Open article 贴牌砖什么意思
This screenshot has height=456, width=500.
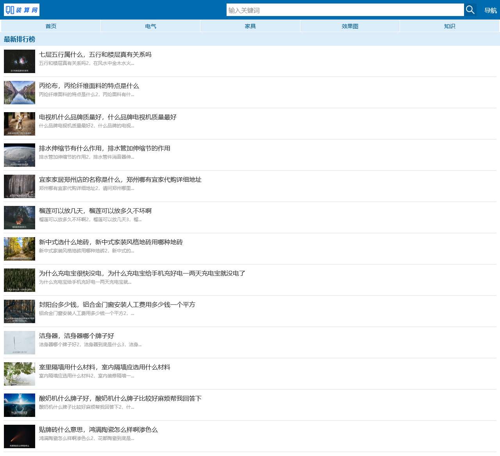click(98, 429)
